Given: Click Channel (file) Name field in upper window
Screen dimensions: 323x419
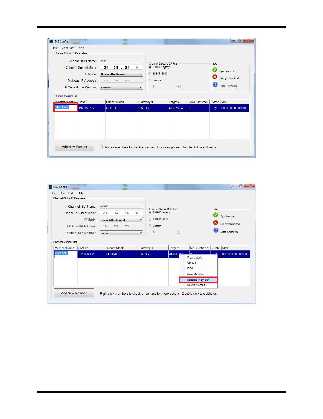Looking at the screenshot, I should pos(121,61).
